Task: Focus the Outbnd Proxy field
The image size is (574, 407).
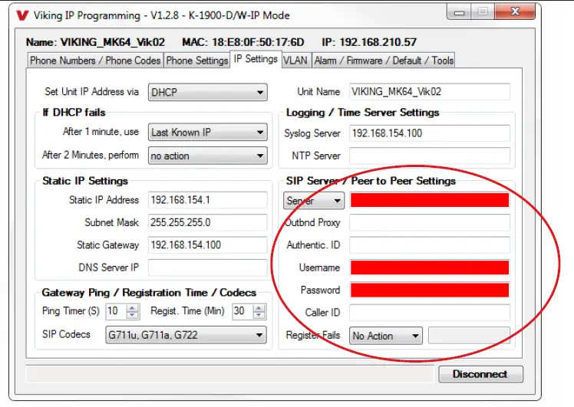Action: point(430,223)
